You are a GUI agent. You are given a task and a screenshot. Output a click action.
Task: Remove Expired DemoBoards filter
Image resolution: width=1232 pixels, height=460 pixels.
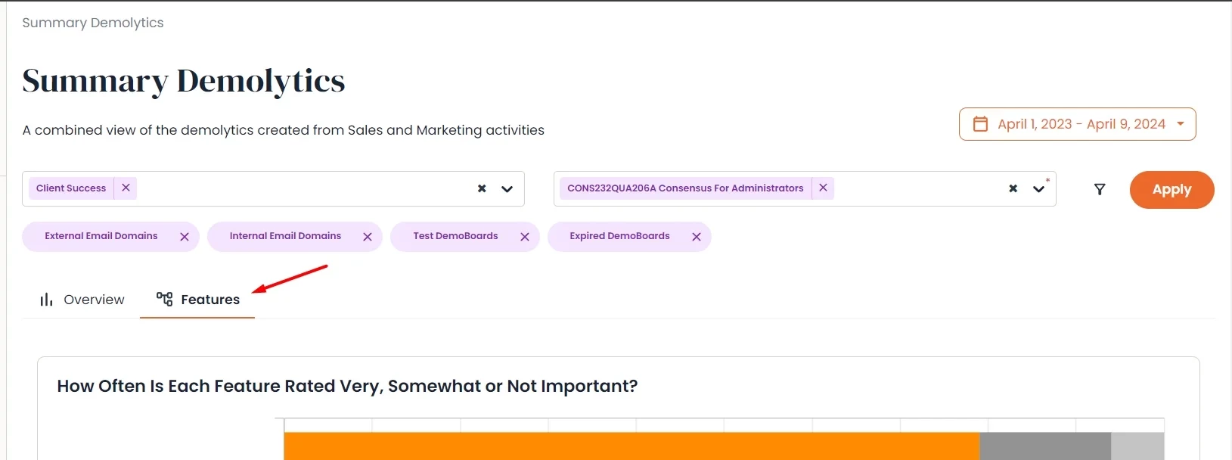pos(697,237)
